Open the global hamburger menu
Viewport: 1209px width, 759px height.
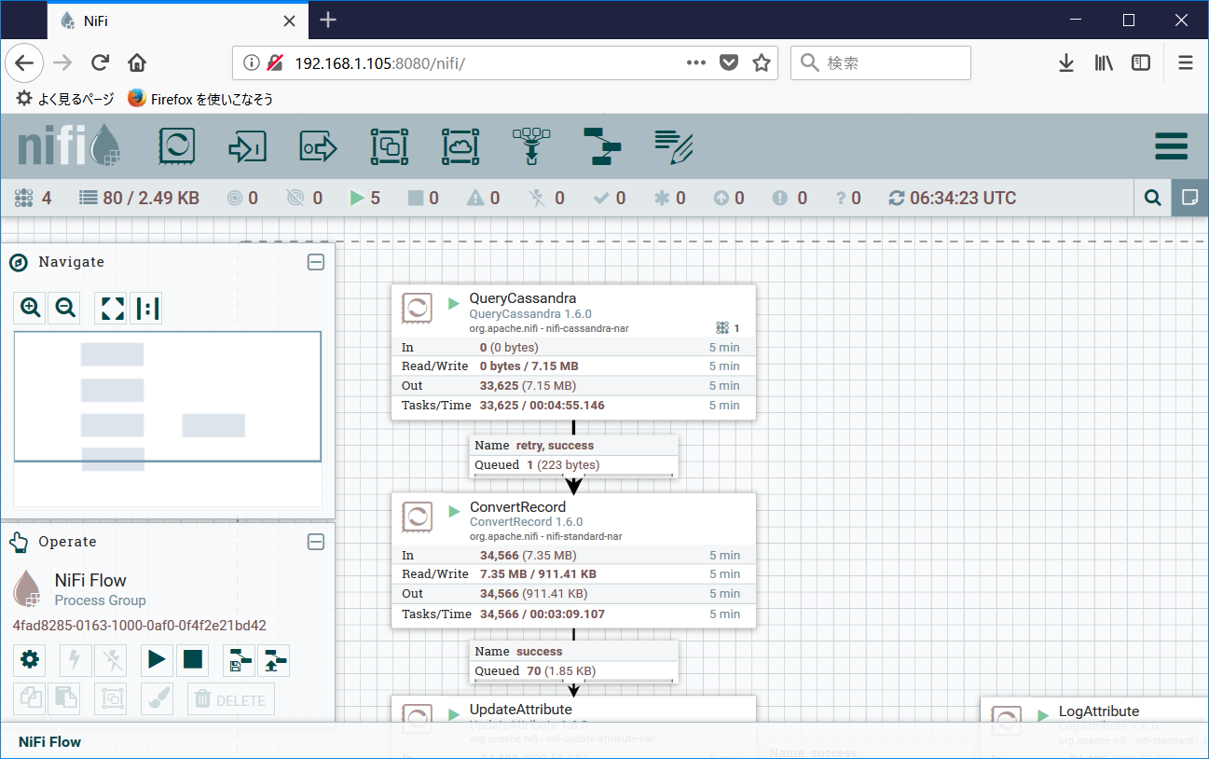pos(1171,146)
